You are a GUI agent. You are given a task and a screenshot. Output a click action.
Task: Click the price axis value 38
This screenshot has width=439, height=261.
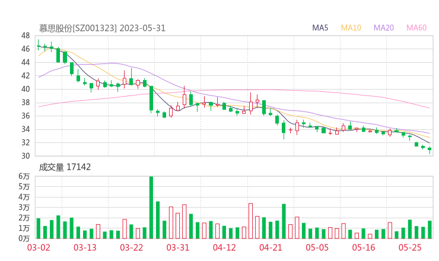(26, 103)
